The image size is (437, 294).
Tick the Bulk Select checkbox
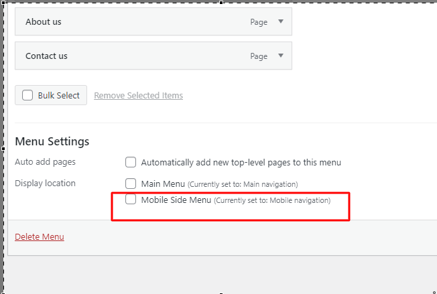pyautogui.click(x=27, y=95)
